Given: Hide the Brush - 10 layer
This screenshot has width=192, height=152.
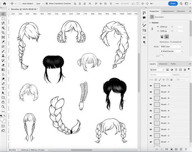Looking at the screenshot, I should (x=151, y=86).
